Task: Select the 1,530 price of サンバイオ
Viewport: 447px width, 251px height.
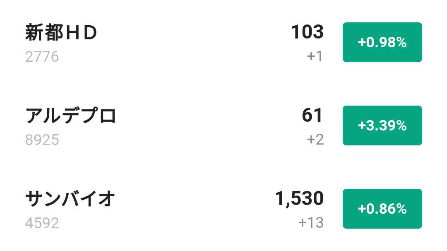Action: tap(299, 199)
